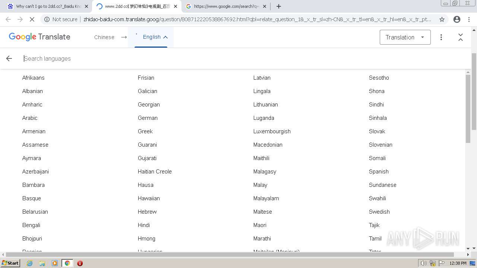Click the page horizontal scrollbar

(230, 255)
